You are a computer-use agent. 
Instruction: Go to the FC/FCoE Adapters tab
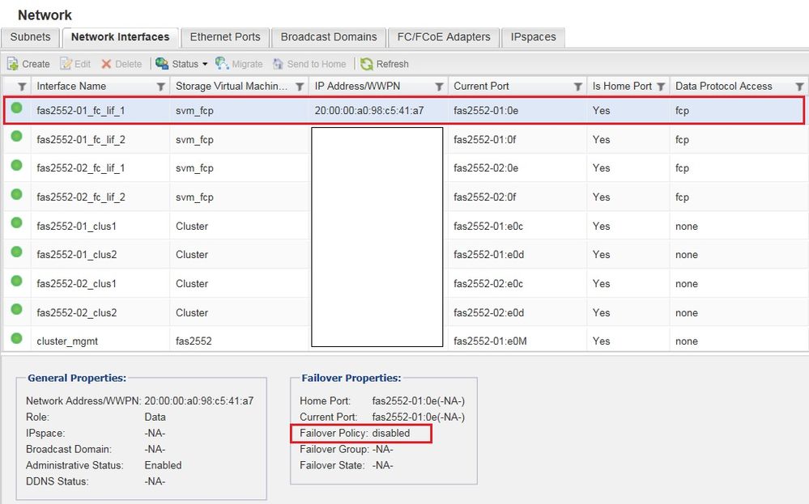pos(442,37)
